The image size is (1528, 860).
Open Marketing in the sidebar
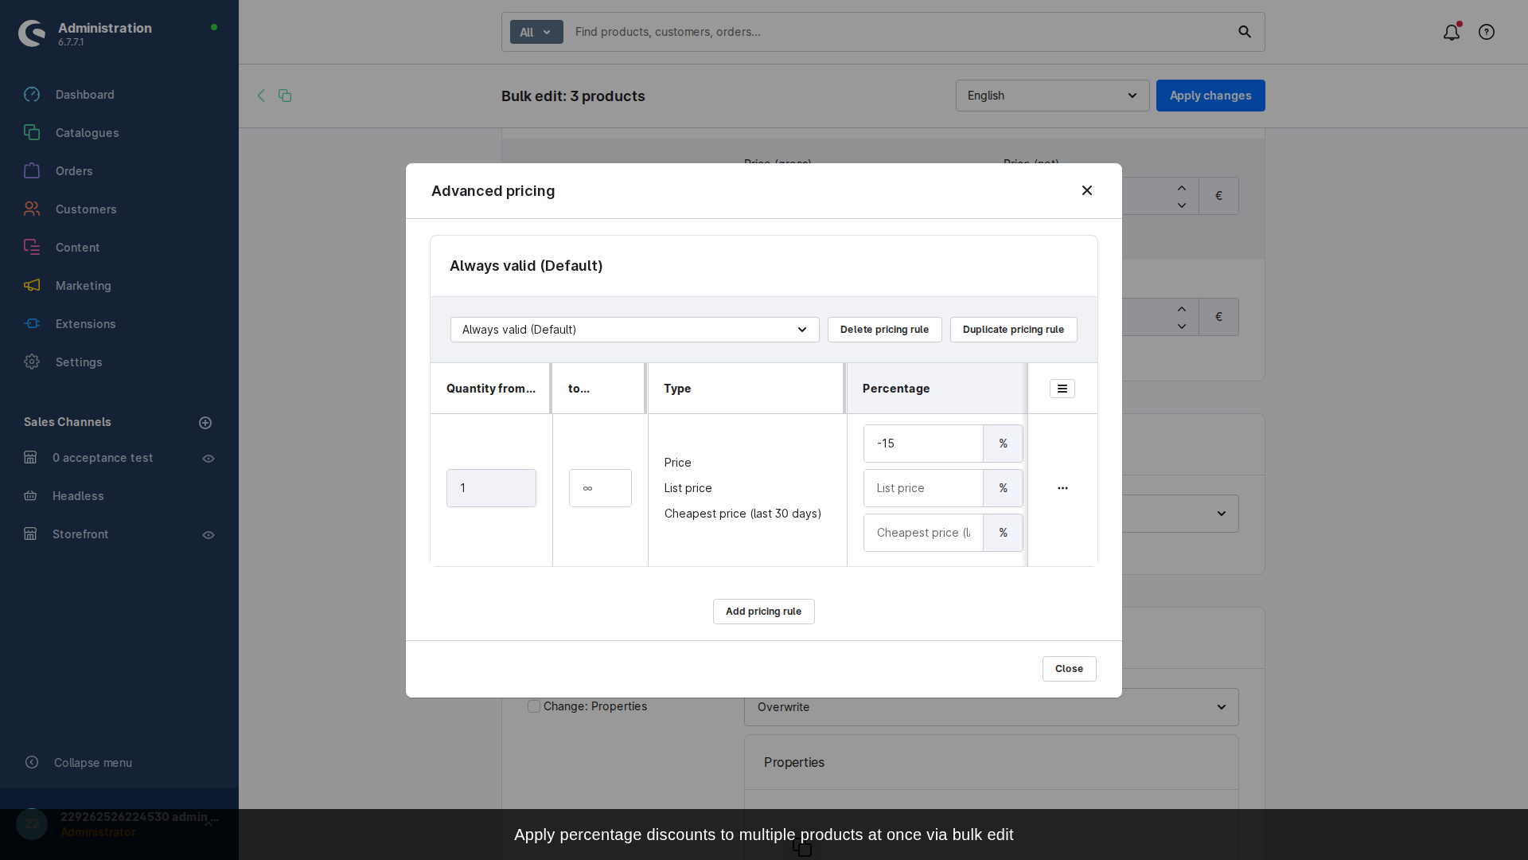[83, 286]
